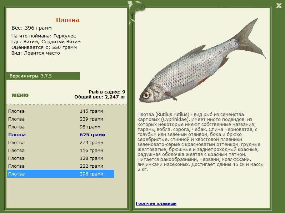
Task: Click the На что поймана: Геркулес line
Action: coord(44,36)
